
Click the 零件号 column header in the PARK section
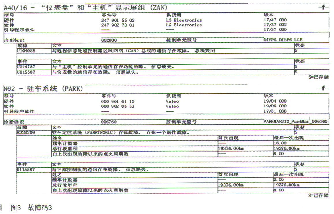(x=109, y=96)
